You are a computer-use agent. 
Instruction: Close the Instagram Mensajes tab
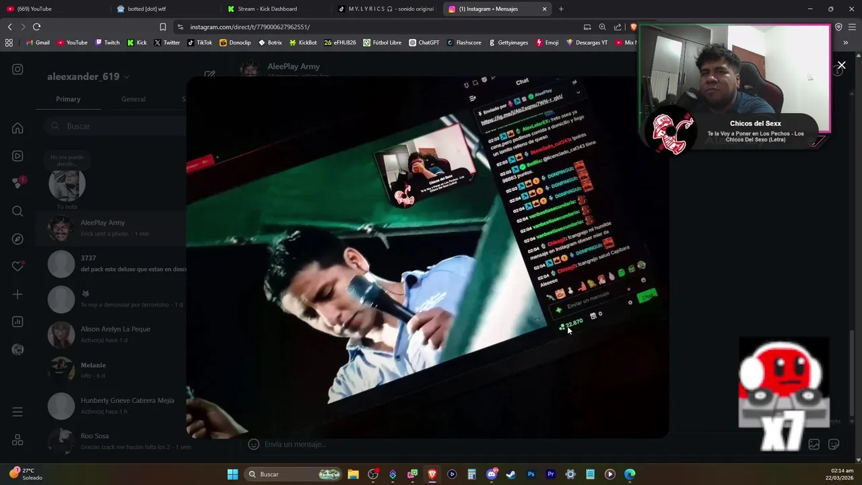[544, 9]
